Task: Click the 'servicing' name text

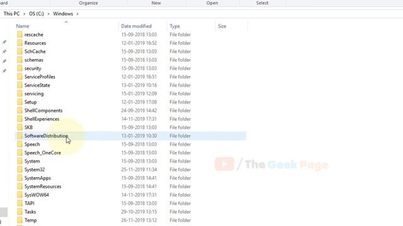Action: point(34,94)
